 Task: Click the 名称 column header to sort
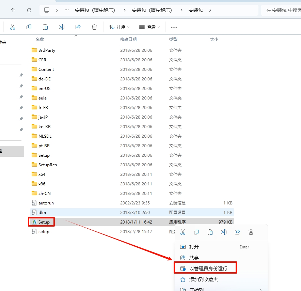pyautogui.click(x=40, y=40)
